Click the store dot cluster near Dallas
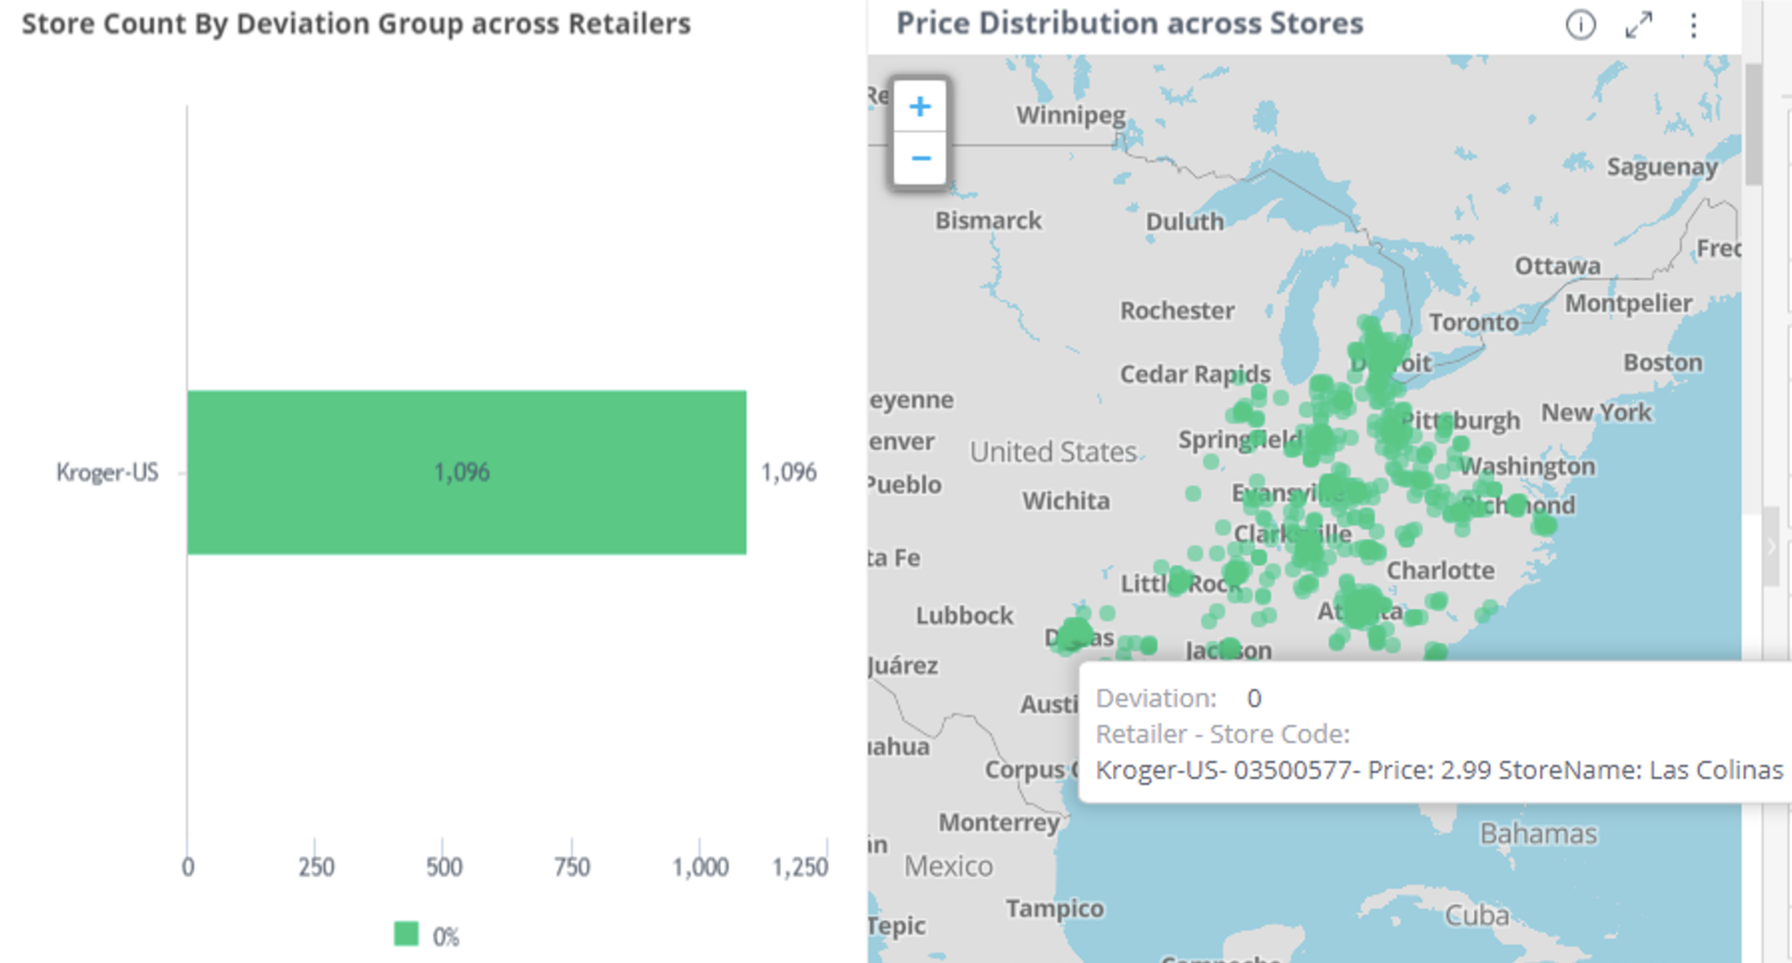This screenshot has width=1792, height=963. click(x=1074, y=633)
